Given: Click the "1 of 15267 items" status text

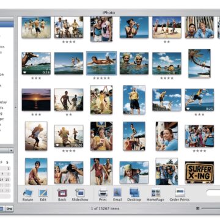Looking at the screenshot, I should tap(105, 208).
